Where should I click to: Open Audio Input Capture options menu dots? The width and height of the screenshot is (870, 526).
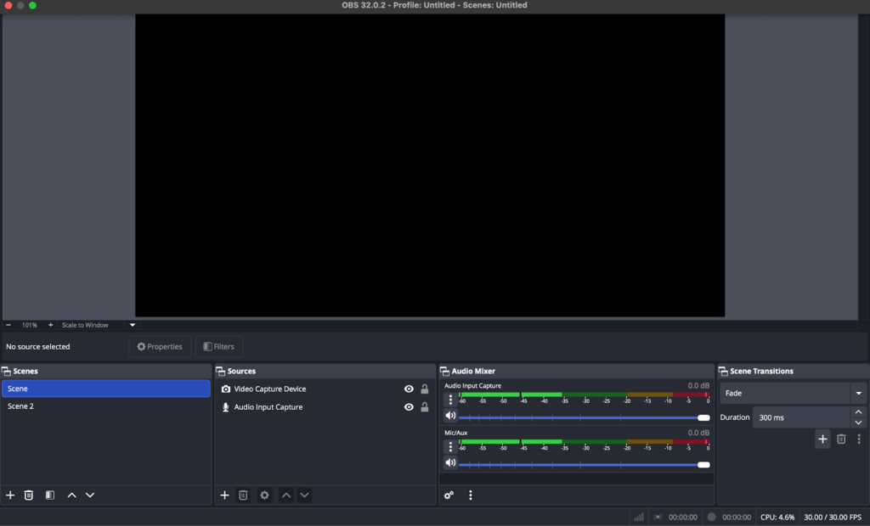pyautogui.click(x=450, y=400)
